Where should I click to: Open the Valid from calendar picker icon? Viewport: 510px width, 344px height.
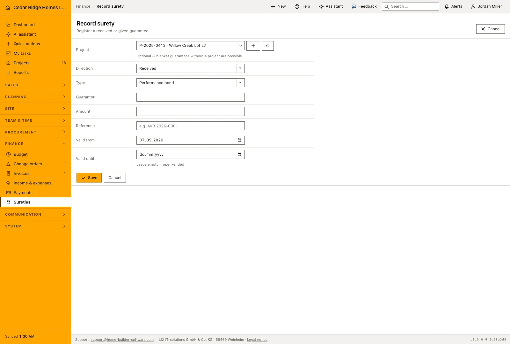click(x=239, y=140)
